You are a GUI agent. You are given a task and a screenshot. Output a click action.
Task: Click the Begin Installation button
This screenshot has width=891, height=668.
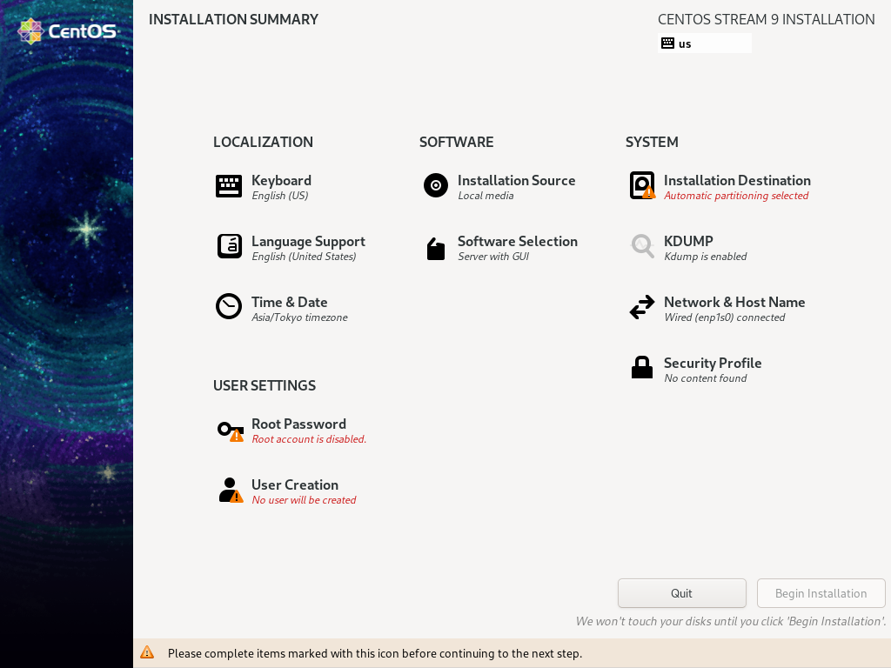[821, 593]
